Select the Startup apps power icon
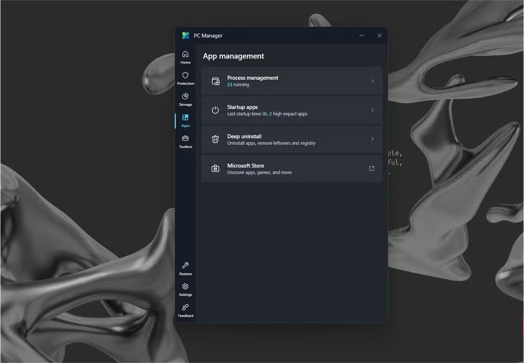Image resolution: width=524 pixels, height=363 pixels. [x=215, y=110]
